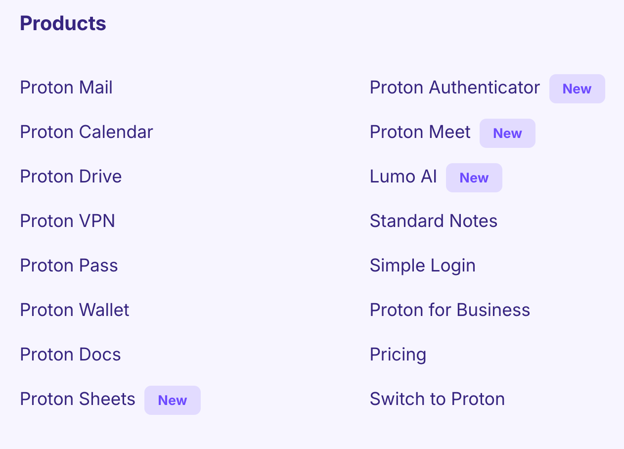Image resolution: width=624 pixels, height=449 pixels.
Task: Click the New badge beside Proton Sheets
Action: point(173,401)
